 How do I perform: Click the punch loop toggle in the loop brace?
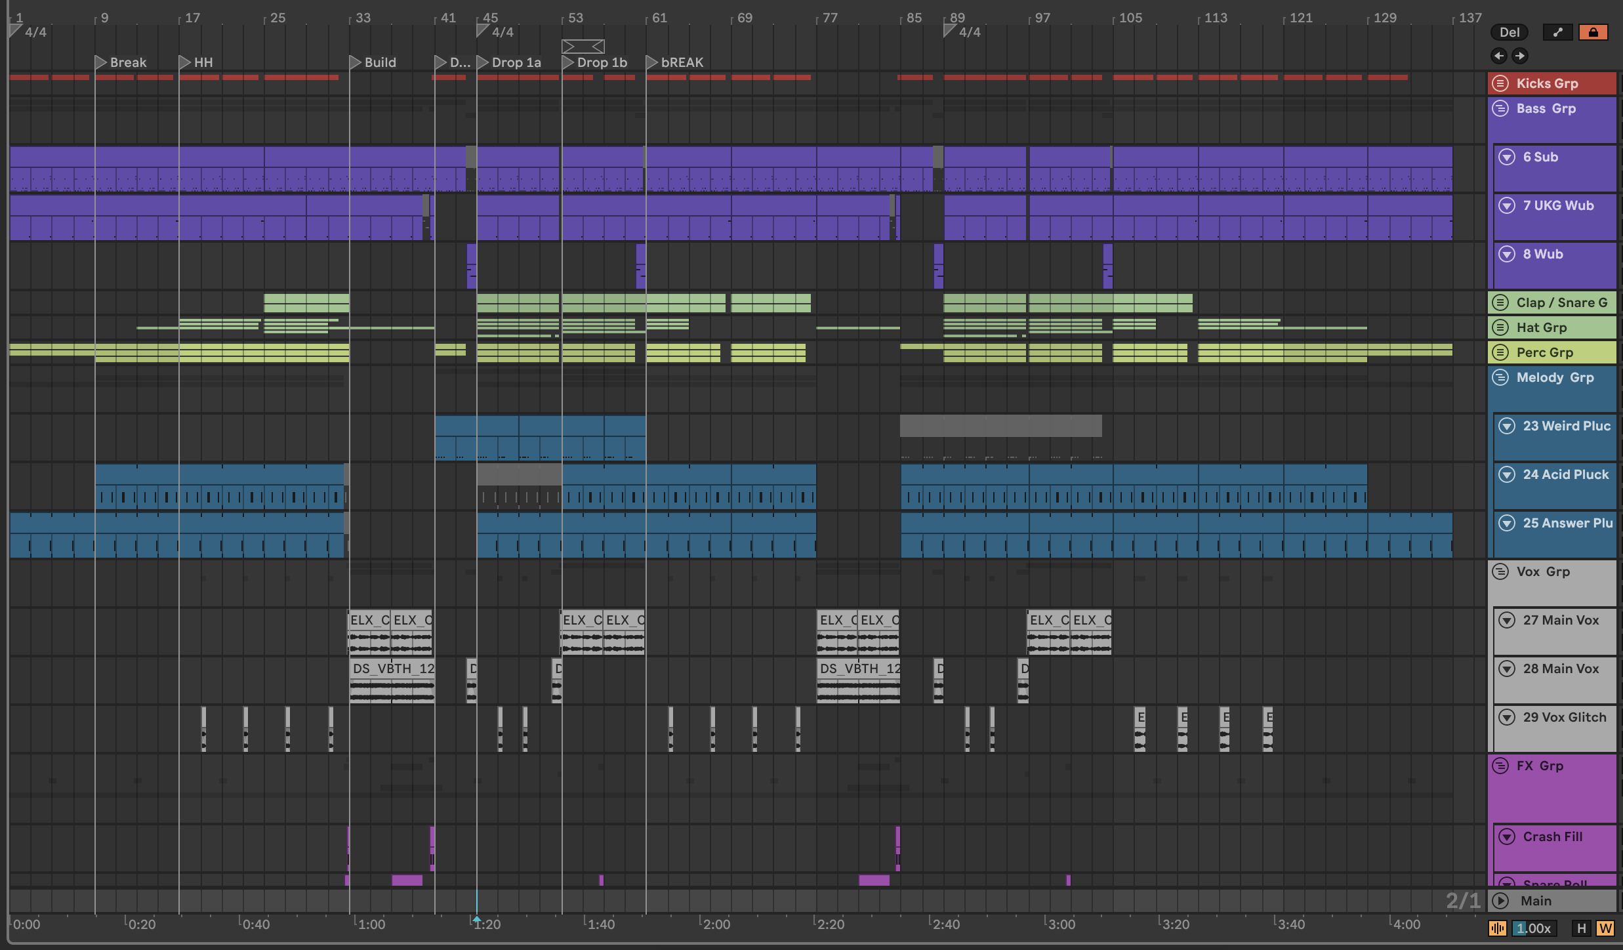[583, 47]
